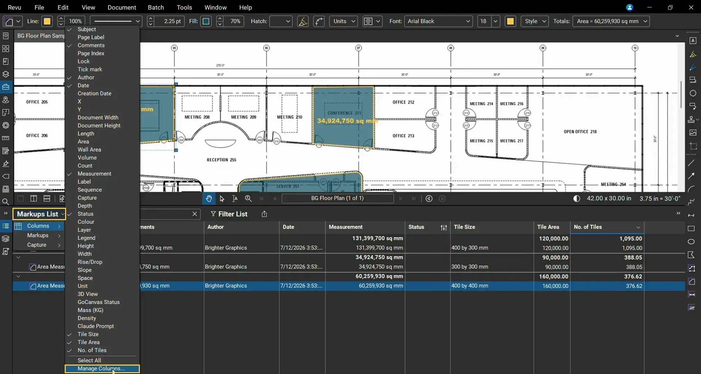Open the Thumbnails panel in the left sidebar

point(6,48)
